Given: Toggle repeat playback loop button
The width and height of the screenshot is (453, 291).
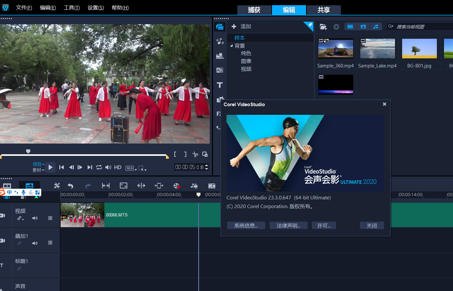Looking at the screenshot, I should pyautogui.click(x=99, y=167).
